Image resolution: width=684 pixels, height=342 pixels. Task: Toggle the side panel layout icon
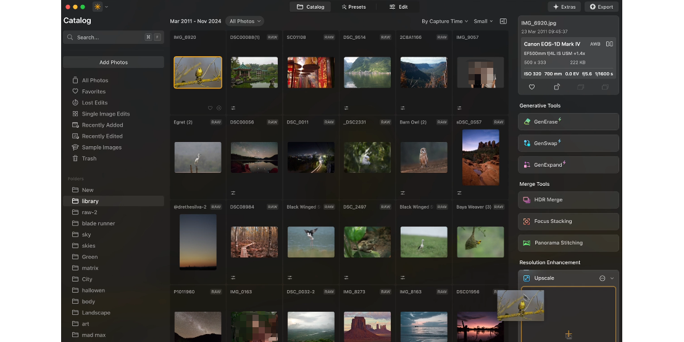503,21
